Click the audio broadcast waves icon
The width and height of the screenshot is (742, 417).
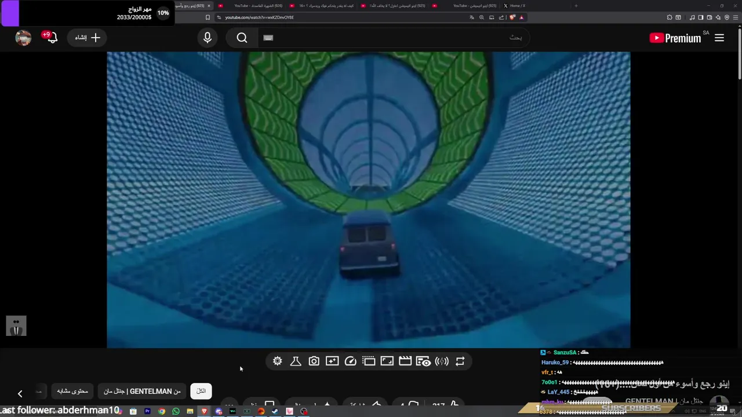click(442, 361)
